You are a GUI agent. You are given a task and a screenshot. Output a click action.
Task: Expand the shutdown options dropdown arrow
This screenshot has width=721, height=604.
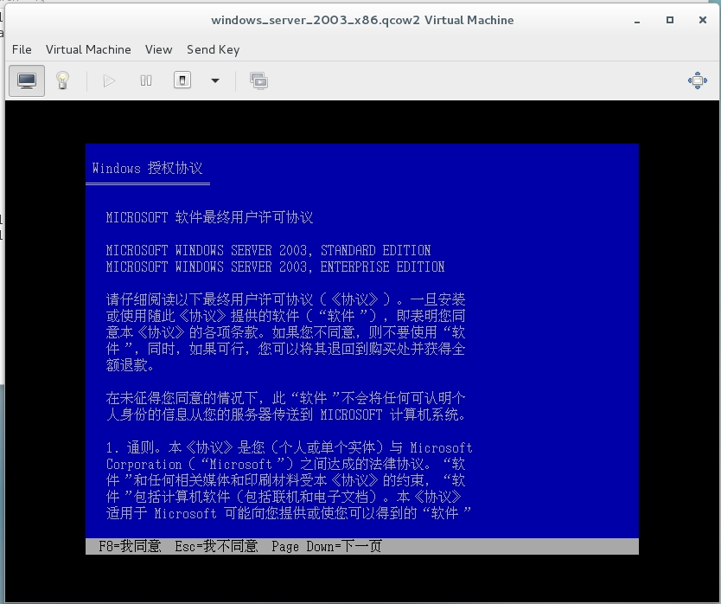(214, 81)
